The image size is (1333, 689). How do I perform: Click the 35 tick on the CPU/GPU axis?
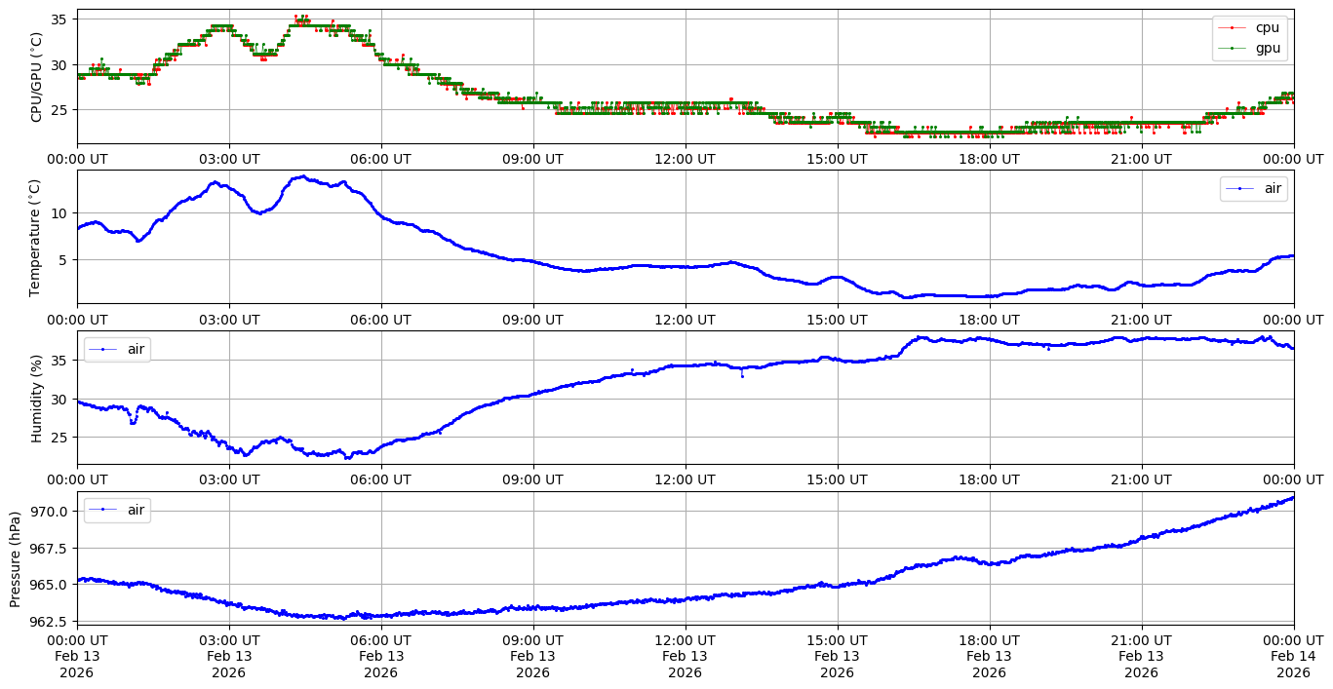coord(59,19)
